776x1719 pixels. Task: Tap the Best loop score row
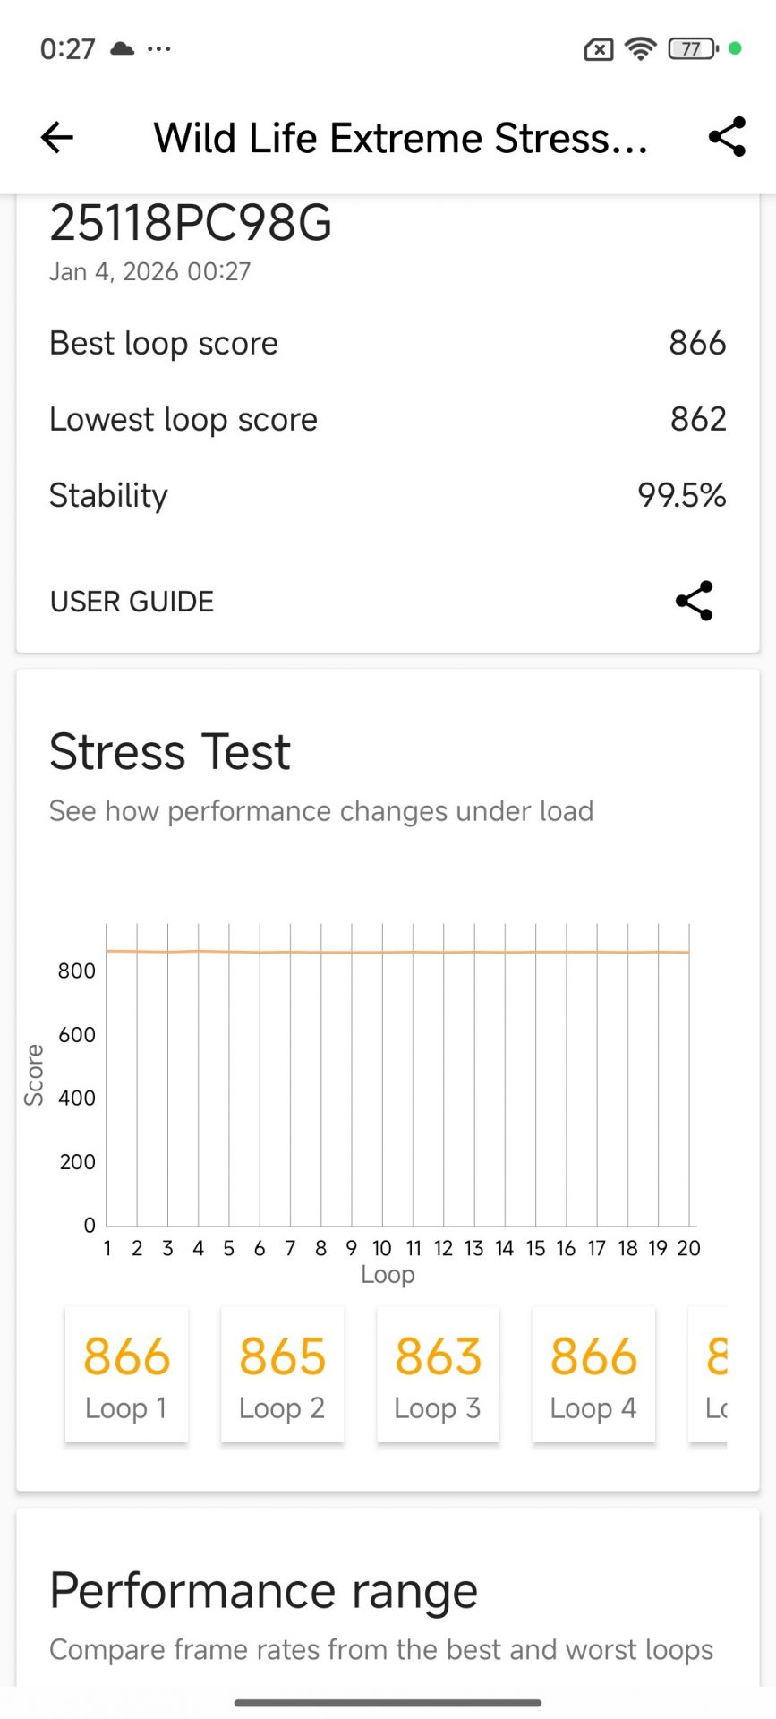click(x=388, y=343)
